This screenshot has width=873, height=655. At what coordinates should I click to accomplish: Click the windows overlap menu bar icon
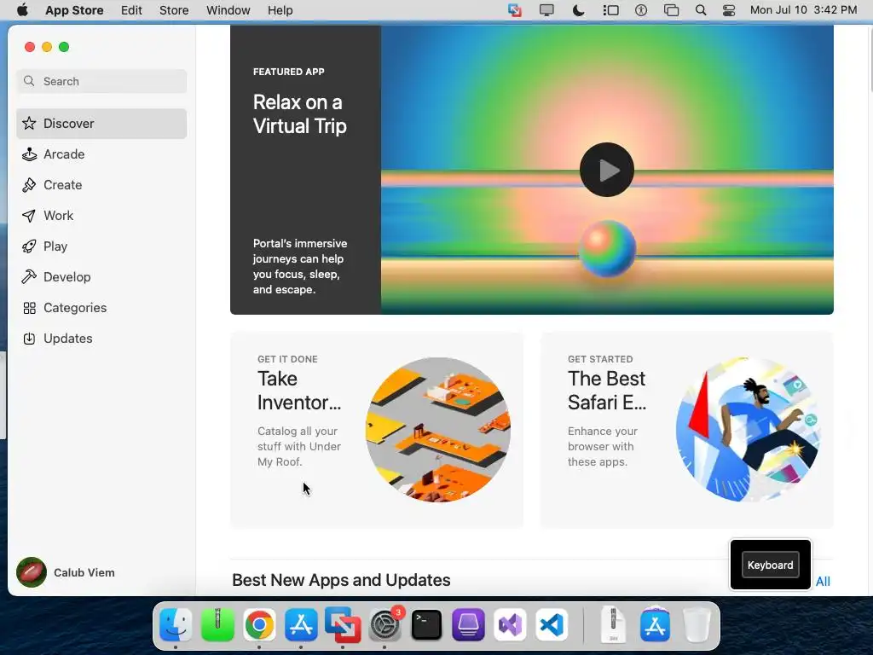click(672, 10)
